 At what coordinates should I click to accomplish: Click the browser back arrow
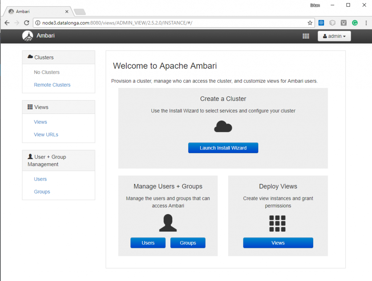pos(7,23)
